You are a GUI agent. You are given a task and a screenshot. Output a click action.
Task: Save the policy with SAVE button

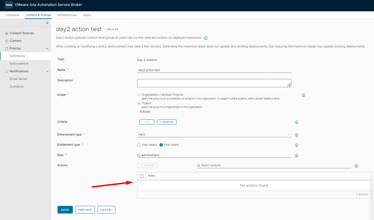(x=65, y=210)
